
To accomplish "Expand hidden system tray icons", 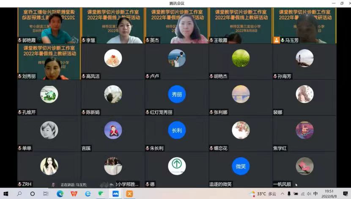I will click(282, 194).
